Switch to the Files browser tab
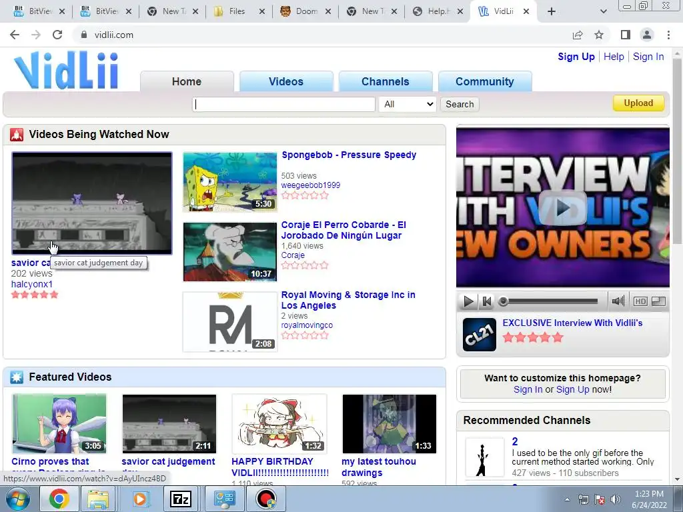The width and height of the screenshot is (683, 512). tap(239, 11)
